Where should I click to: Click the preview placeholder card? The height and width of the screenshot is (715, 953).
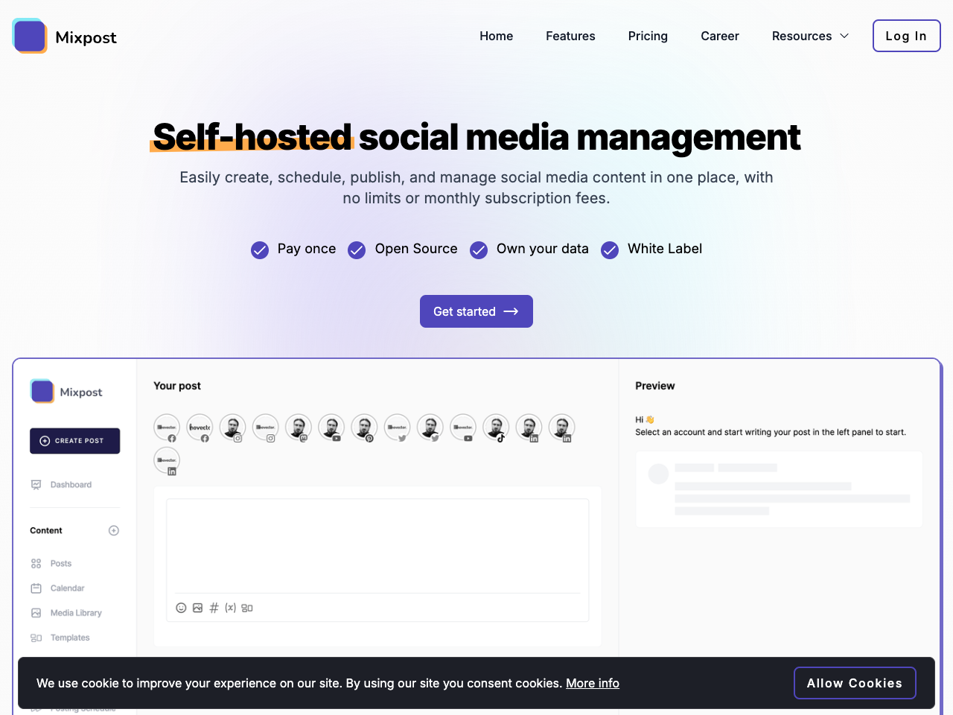tap(779, 489)
